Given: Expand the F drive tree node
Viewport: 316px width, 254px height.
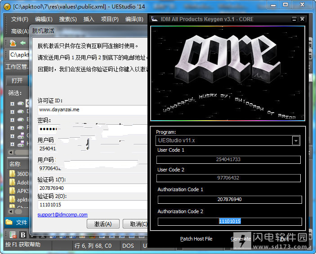Looking at the screenshot, I should (12, 128).
